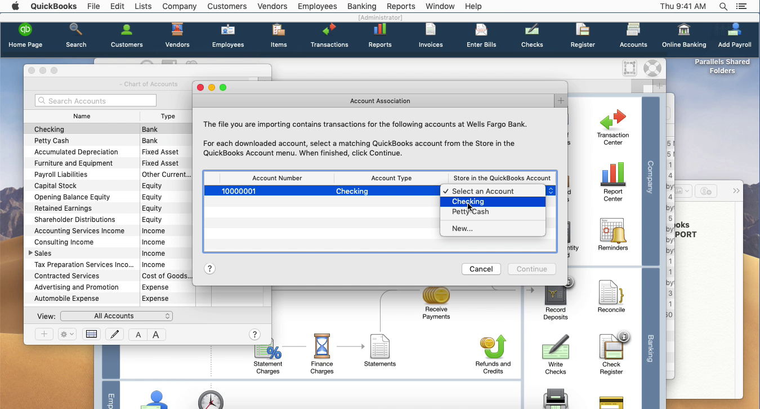Viewport: 760px width, 409px height.
Task: Click the Add Payroll toolbar icon
Action: [735, 35]
